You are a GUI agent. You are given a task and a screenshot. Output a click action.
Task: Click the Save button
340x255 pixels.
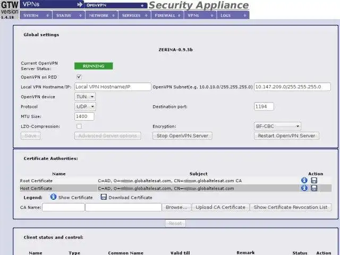click(31, 136)
